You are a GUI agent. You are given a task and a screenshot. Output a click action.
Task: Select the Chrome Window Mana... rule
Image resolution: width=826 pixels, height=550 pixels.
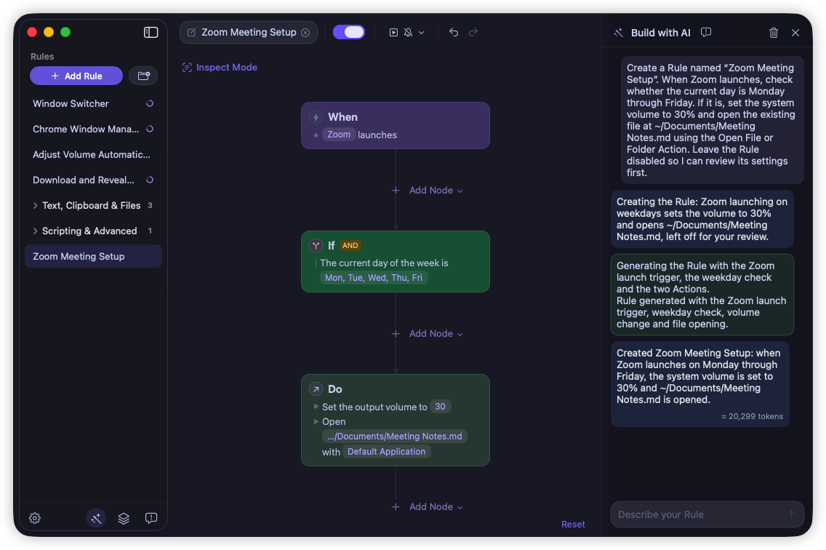(93, 129)
